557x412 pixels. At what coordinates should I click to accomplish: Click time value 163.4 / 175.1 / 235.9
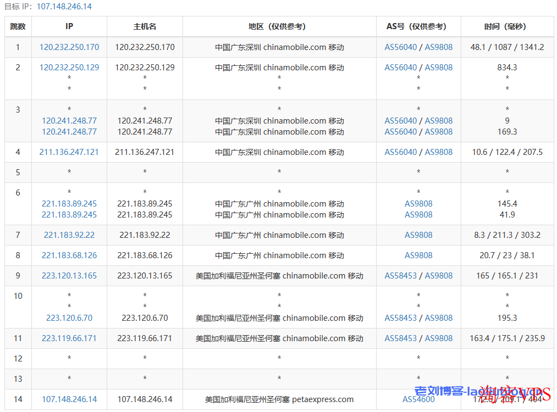point(507,338)
